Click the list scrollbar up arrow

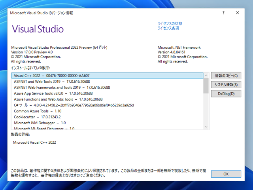[206, 75]
